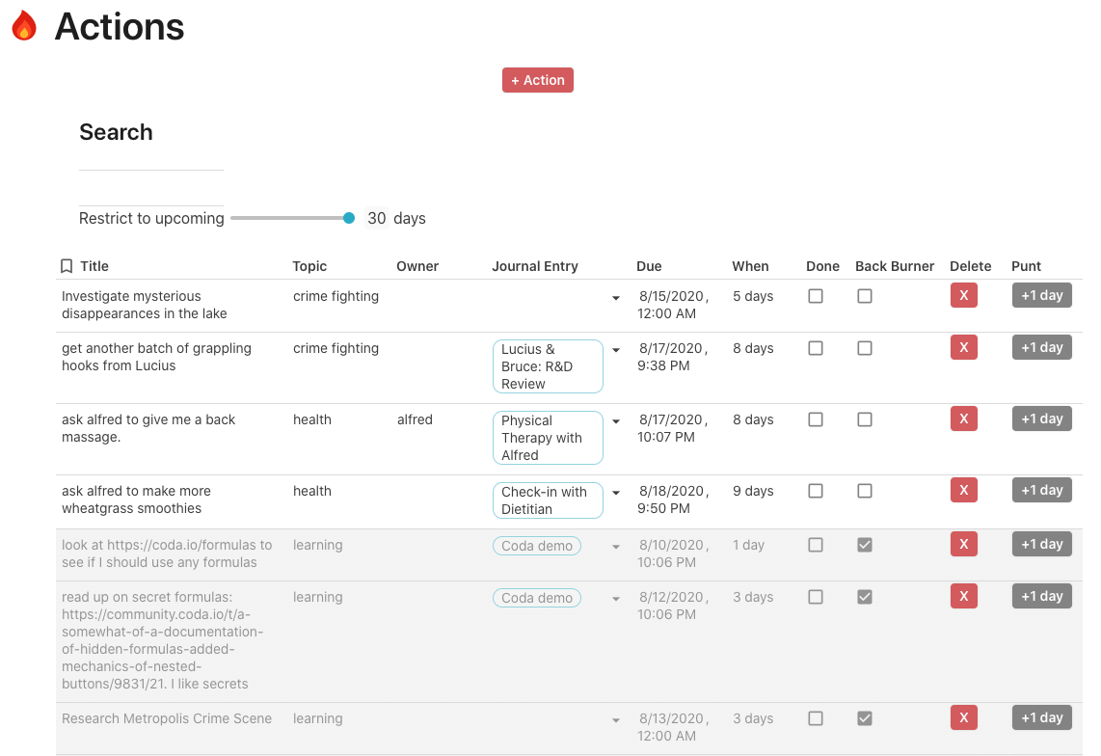The image size is (1101, 756).
Task: Click the flame icon beside Actions
Action: (24, 26)
